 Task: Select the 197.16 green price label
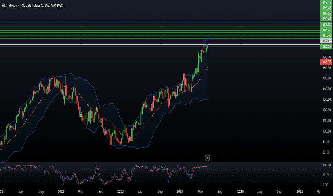pos(327,2)
